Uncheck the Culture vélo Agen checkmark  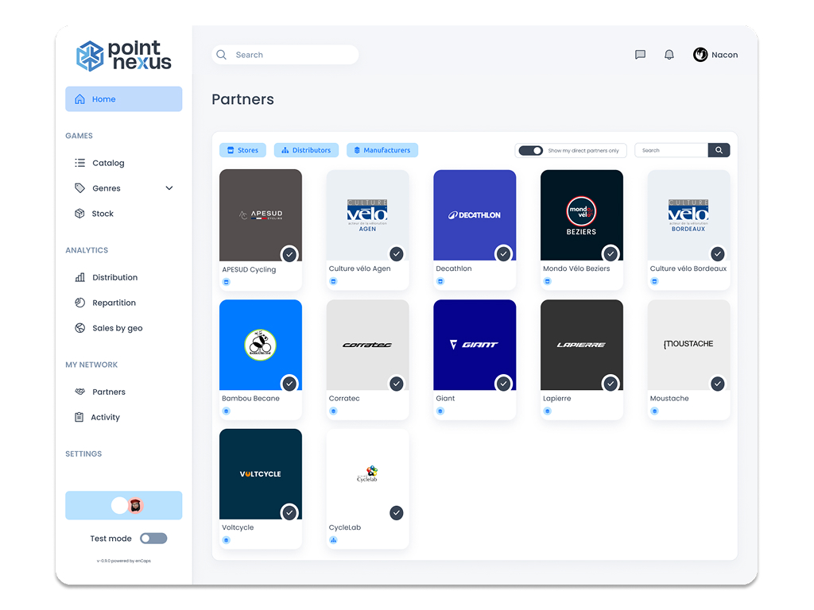click(x=396, y=253)
